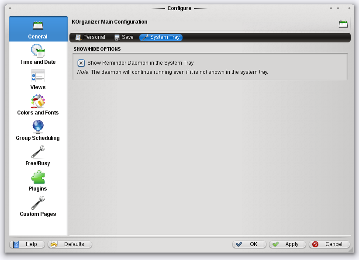Select the General calendar icon in sidebar
The height and width of the screenshot is (260, 359).
click(38, 25)
